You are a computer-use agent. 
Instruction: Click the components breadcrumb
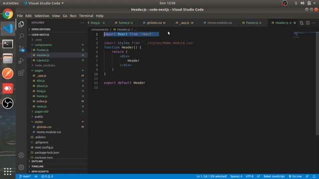click(x=100, y=30)
